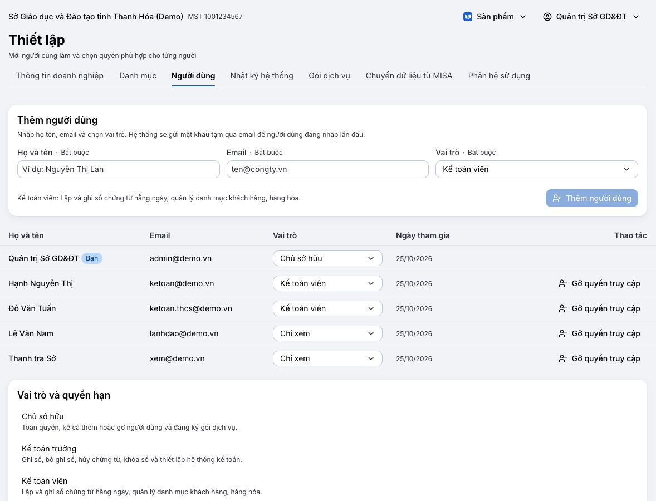This screenshot has width=656, height=501.
Task: Click the user profile avatar icon
Action: click(547, 17)
